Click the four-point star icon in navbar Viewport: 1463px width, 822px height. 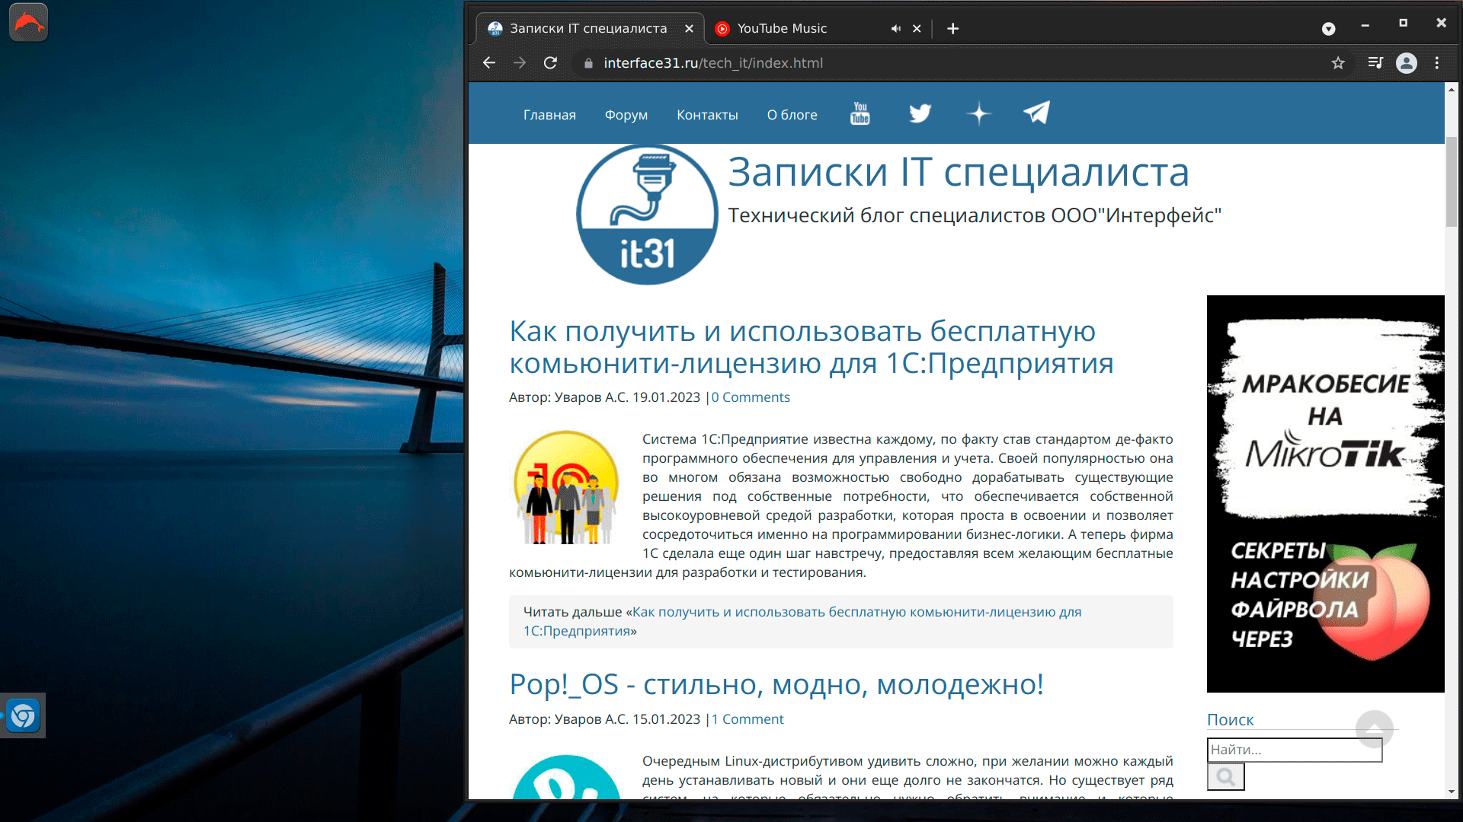[978, 114]
